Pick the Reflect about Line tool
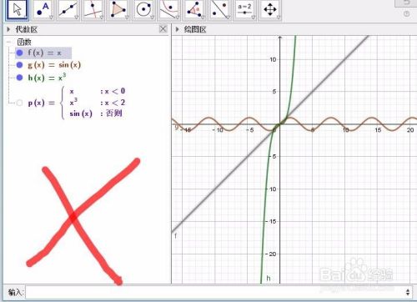This screenshot has height=302, width=417. (219, 9)
